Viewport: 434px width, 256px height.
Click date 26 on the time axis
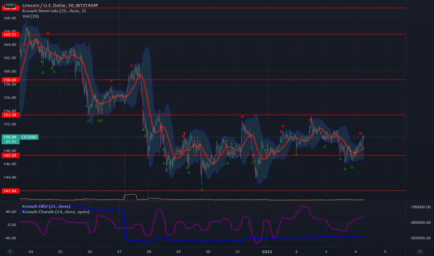(x=90, y=251)
